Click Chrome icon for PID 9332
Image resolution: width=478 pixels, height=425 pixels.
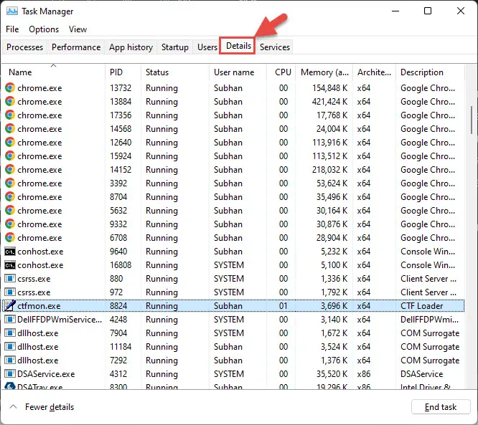pos(10,224)
